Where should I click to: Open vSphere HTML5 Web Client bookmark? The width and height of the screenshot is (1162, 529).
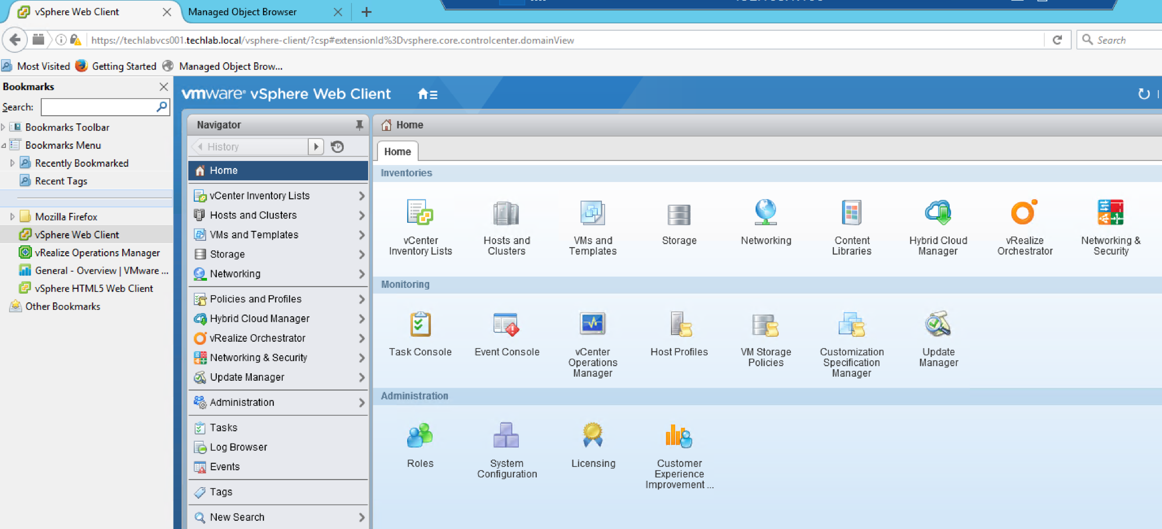click(87, 288)
